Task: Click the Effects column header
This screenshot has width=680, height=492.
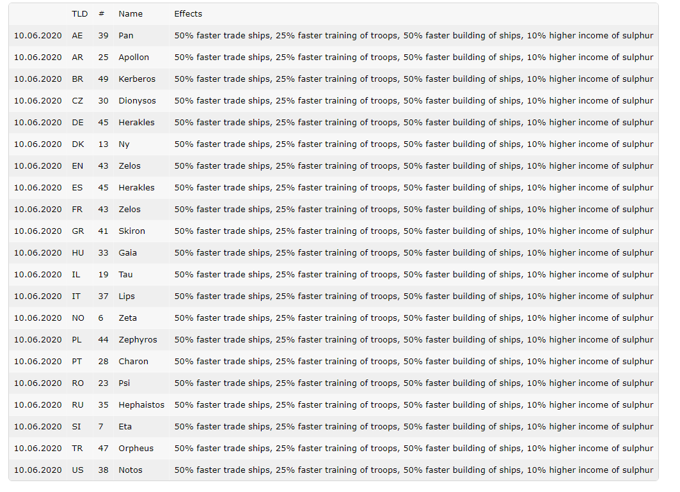Action: point(188,13)
